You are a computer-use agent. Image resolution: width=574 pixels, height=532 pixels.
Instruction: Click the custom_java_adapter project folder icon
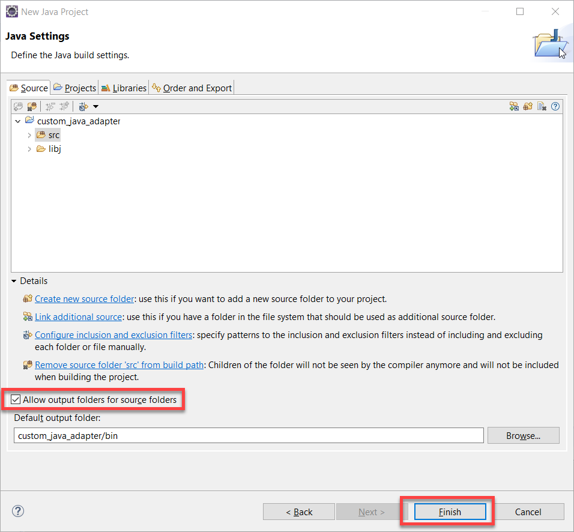[x=29, y=120]
